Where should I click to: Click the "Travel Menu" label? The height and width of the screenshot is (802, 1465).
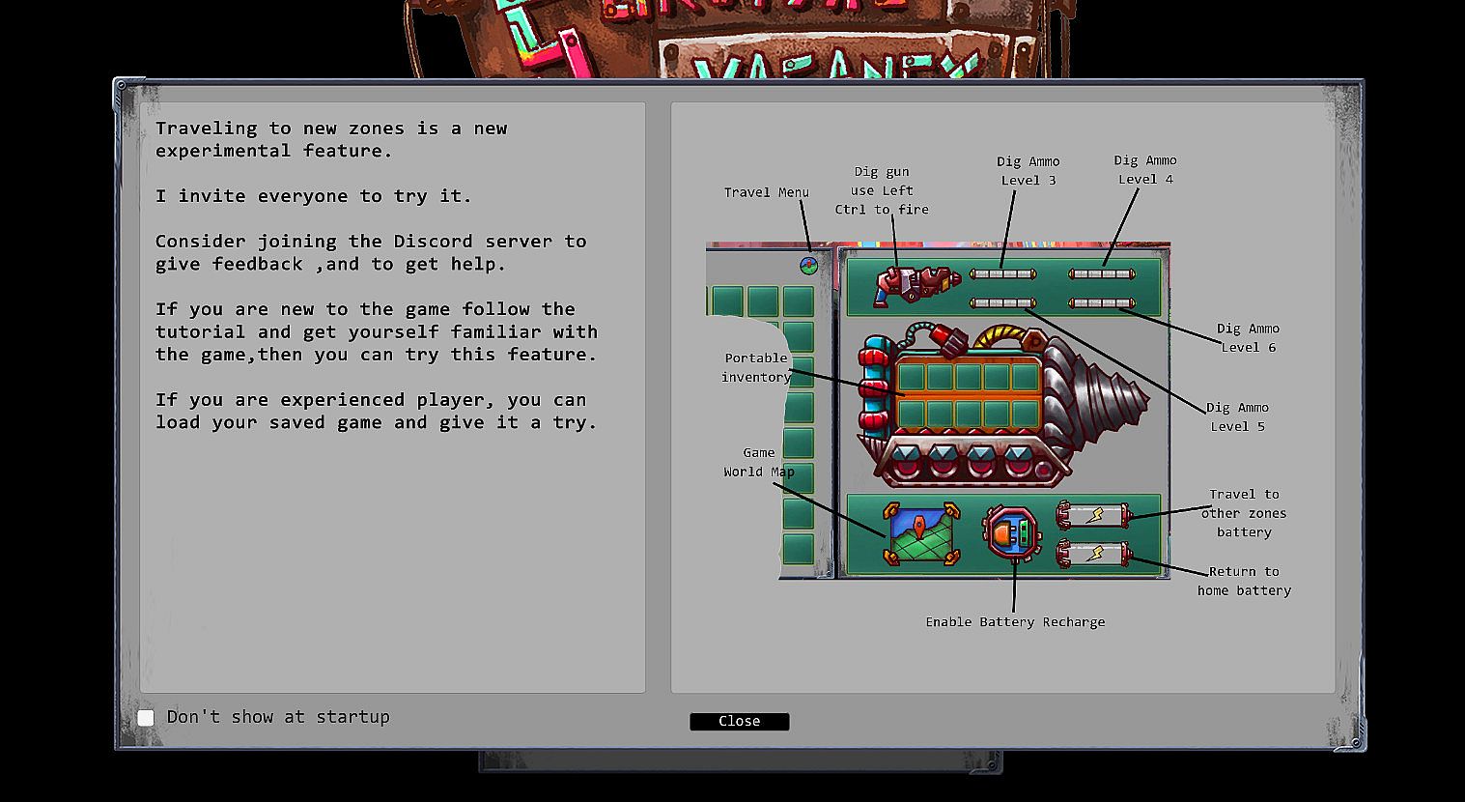[x=767, y=192]
